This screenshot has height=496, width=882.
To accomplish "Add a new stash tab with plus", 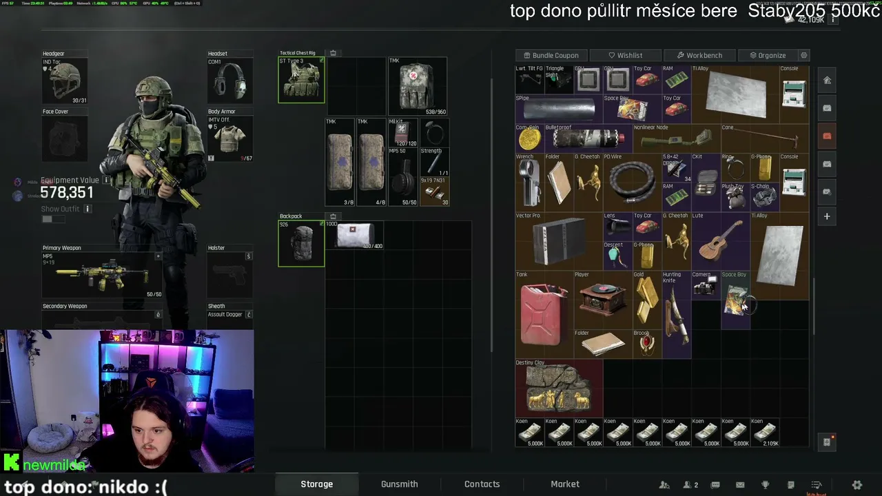I will [x=827, y=216].
